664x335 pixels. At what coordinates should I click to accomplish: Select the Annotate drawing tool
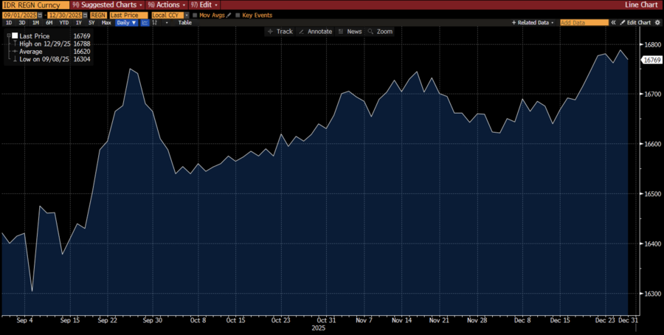point(315,32)
